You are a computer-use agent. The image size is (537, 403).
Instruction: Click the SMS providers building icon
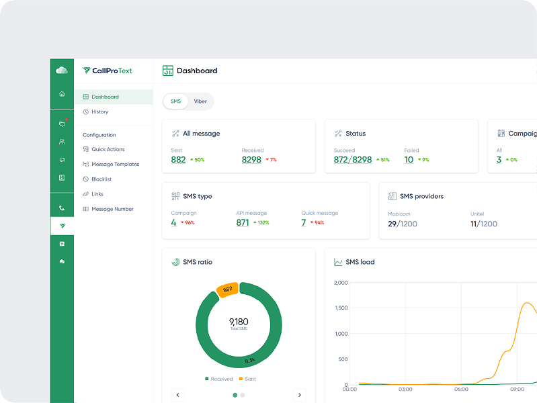pyautogui.click(x=392, y=196)
